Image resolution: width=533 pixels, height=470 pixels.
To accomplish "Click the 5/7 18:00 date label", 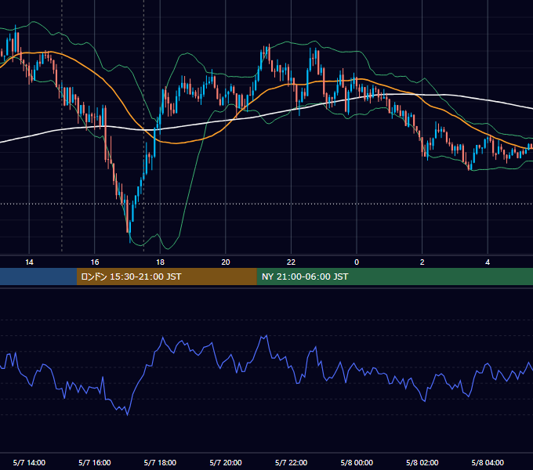I will (160, 463).
